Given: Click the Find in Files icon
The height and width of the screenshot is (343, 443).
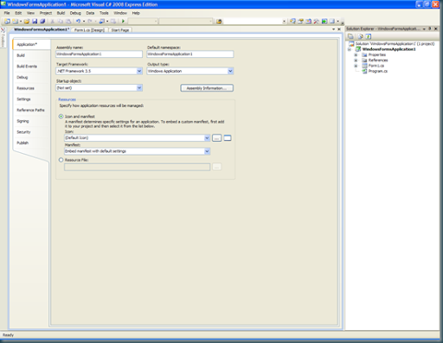Looking at the screenshot, I should (x=219, y=22).
